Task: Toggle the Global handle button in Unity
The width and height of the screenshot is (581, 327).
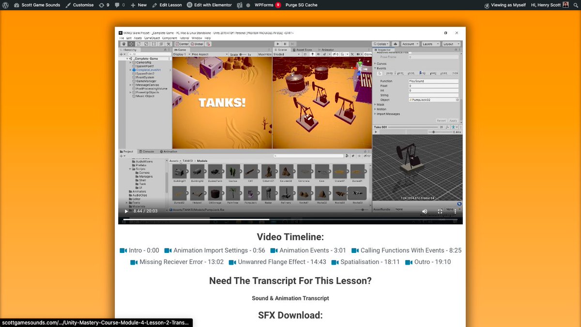Action: click(x=197, y=44)
